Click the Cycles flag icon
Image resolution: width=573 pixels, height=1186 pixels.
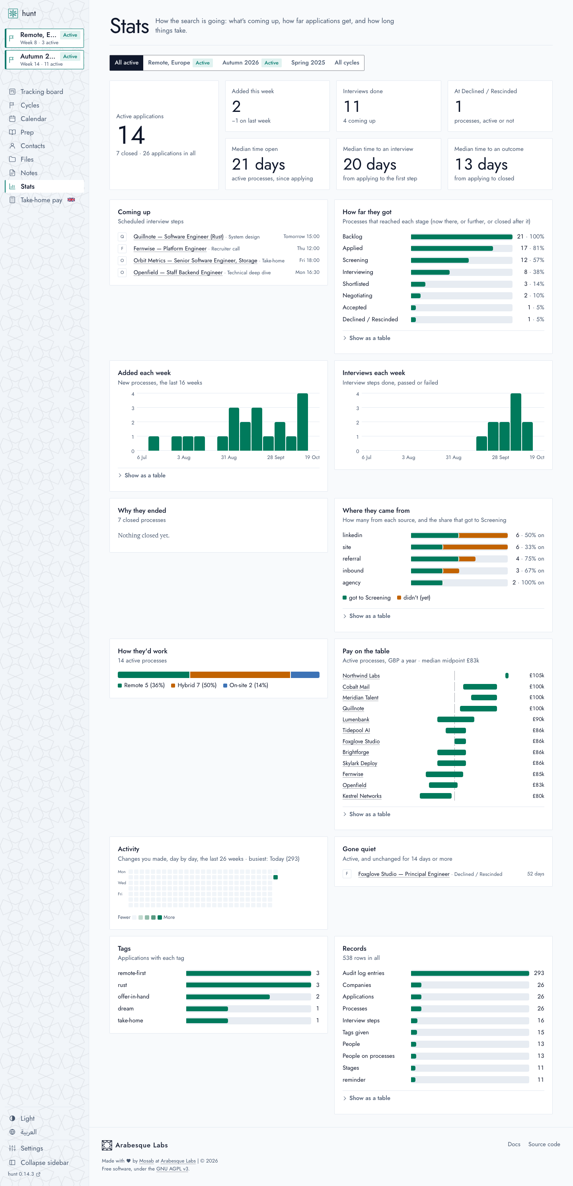[12, 105]
